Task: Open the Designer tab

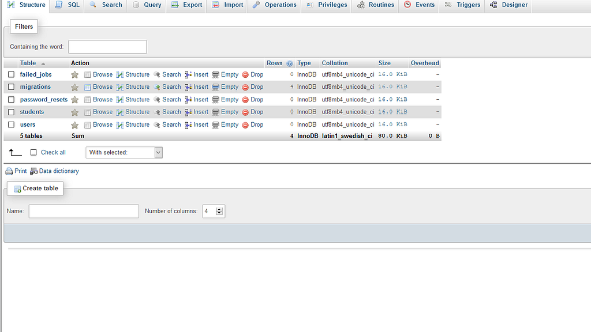Action: click(x=508, y=5)
